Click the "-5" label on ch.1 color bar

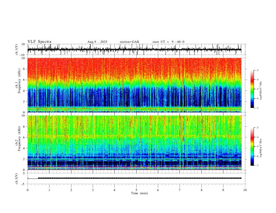(x=257, y=89)
